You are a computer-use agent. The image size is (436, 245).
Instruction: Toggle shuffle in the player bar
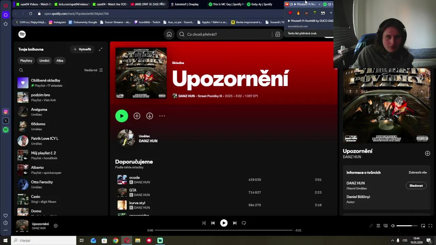(x=204, y=223)
